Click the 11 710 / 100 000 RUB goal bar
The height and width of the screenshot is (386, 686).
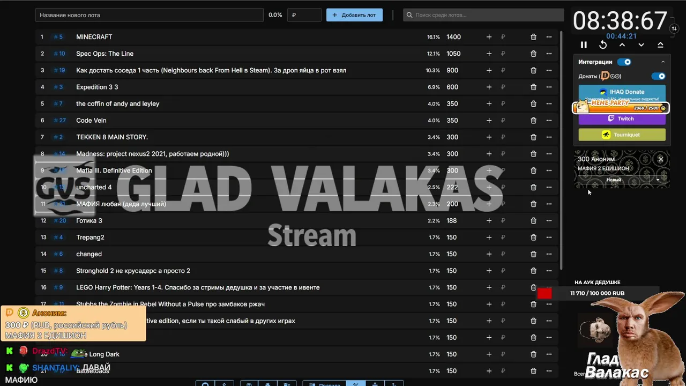pyautogui.click(x=598, y=293)
